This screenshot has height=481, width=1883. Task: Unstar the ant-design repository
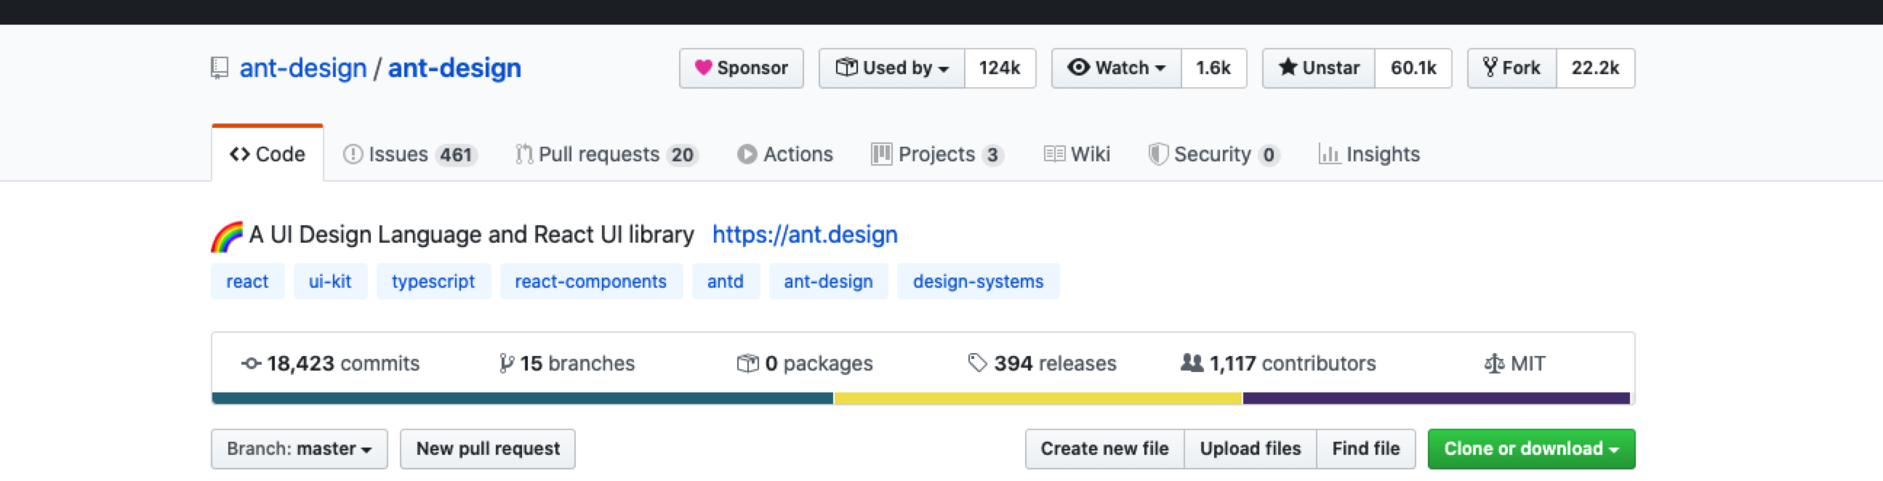[1319, 68]
